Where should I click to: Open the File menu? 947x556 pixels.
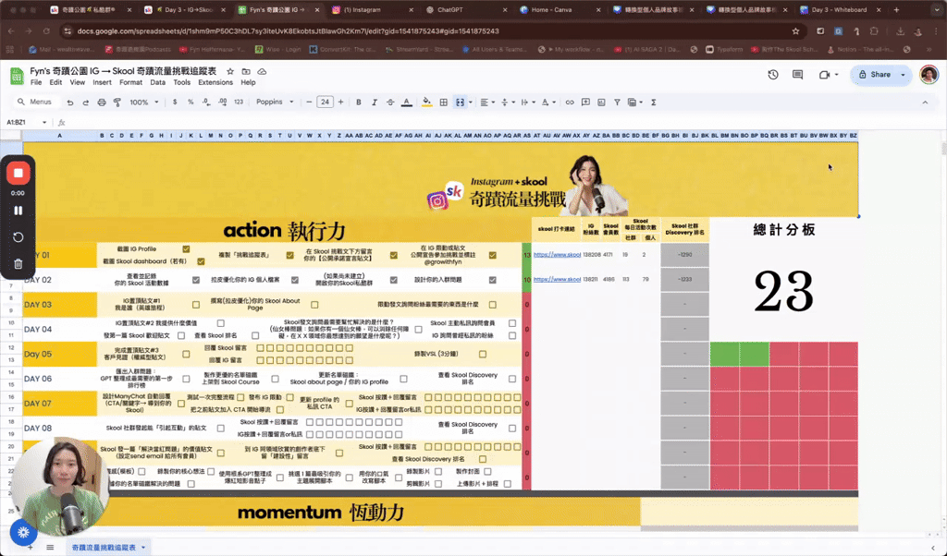[x=36, y=82]
